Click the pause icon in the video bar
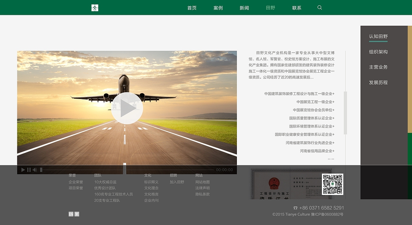412x225 pixels. (29, 170)
